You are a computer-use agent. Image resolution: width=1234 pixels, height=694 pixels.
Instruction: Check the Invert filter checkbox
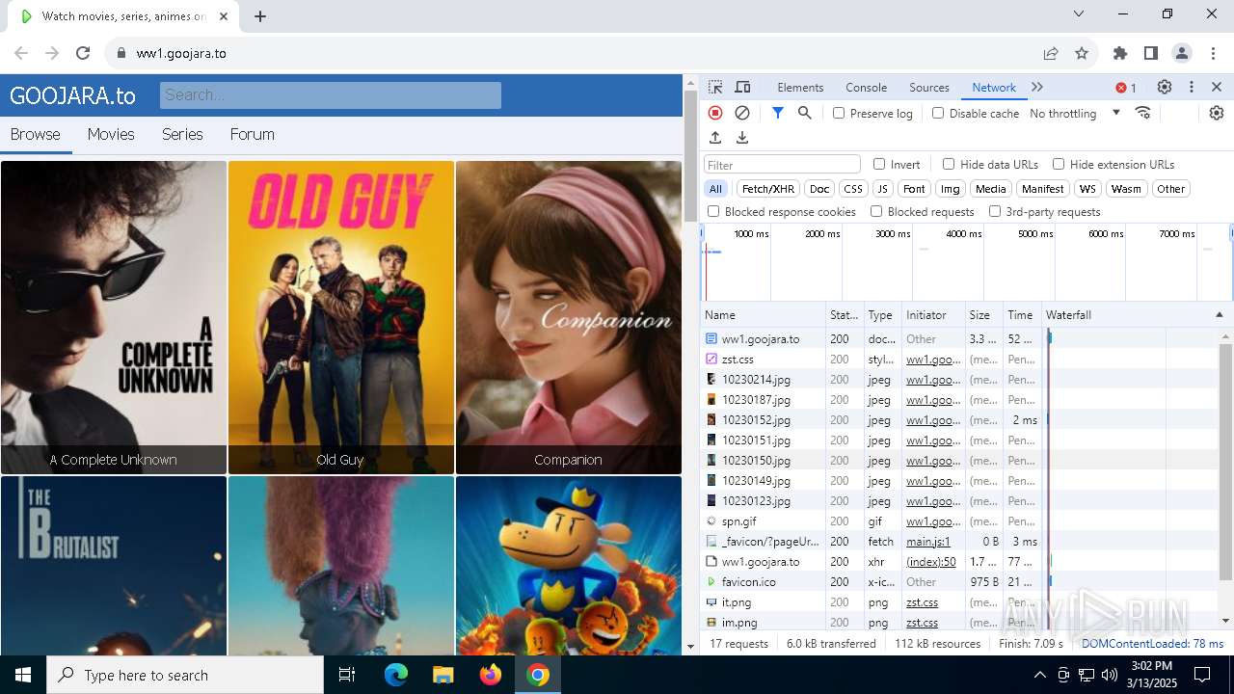tap(879, 164)
